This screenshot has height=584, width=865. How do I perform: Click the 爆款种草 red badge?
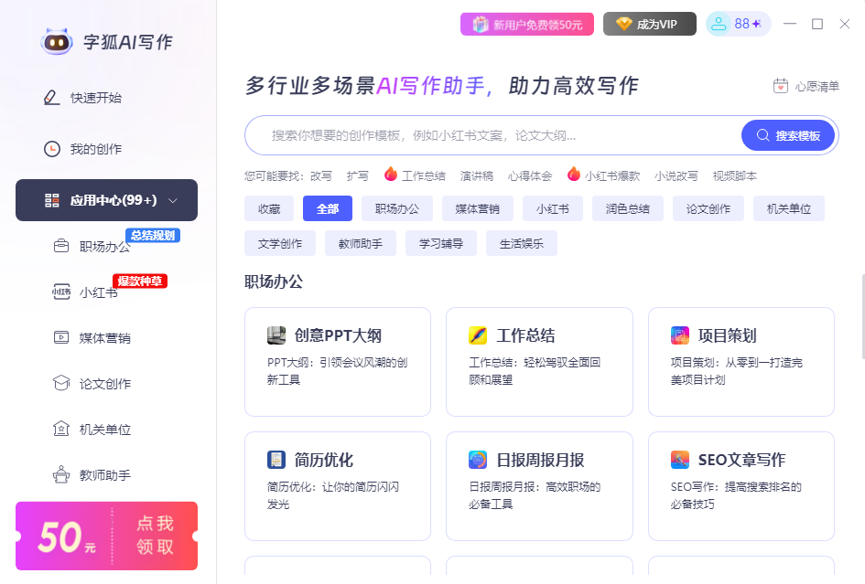click(x=140, y=281)
